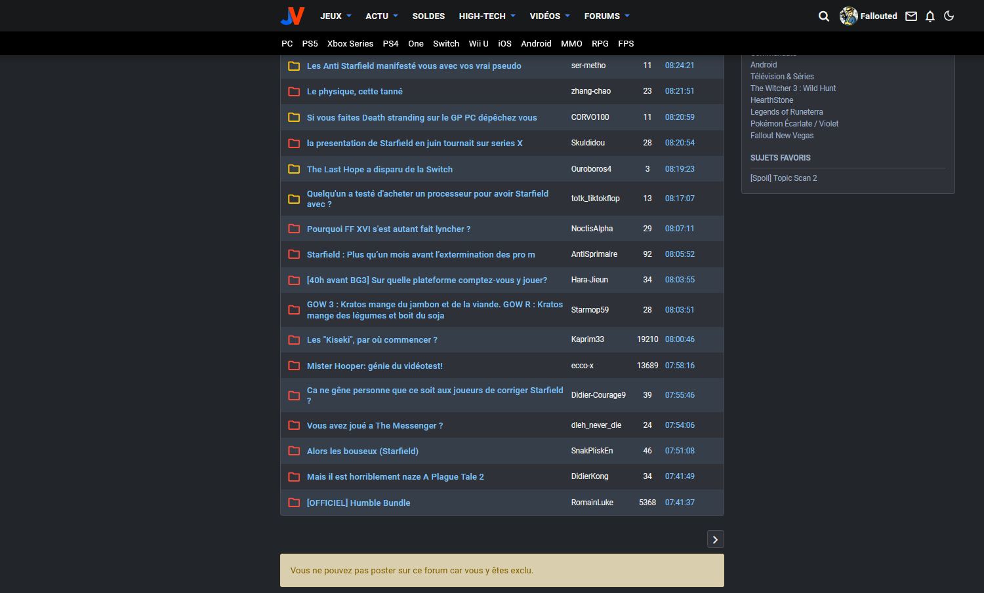Open the private messages envelope icon

point(911,16)
